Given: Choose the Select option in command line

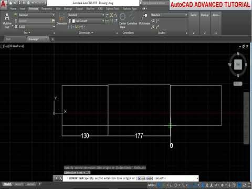Looking at the screenshot, I should [141, 178].
